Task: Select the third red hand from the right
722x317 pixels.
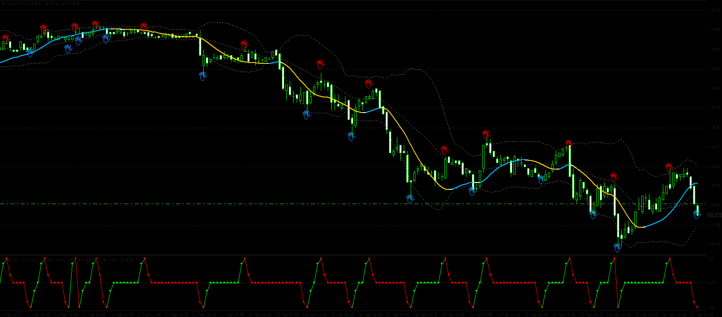Action: [569, 144]
